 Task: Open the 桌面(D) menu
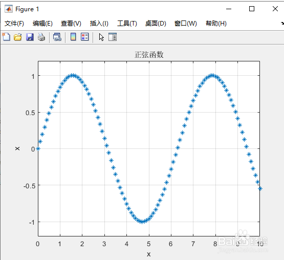point(156,24)
